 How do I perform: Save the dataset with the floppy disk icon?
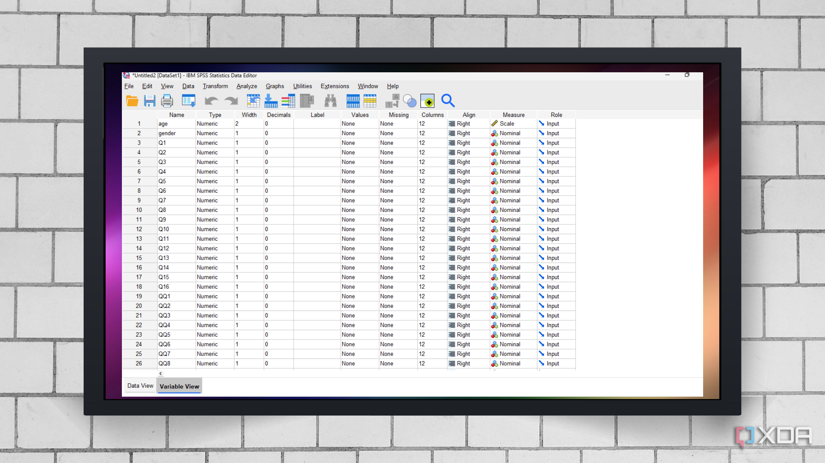point(150,101)
